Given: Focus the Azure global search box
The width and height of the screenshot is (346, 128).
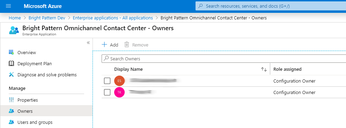Looking at the screenshot, I should click(271, 6).
